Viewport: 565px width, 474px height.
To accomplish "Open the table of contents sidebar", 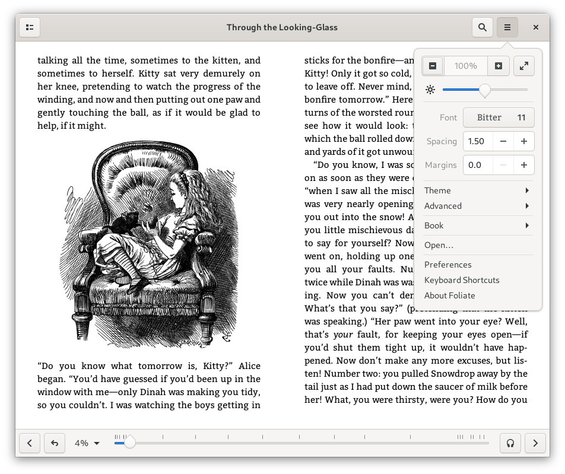I will click(30, 27).
